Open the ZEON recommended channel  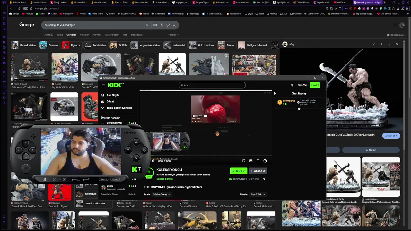[x=118, y=187]
